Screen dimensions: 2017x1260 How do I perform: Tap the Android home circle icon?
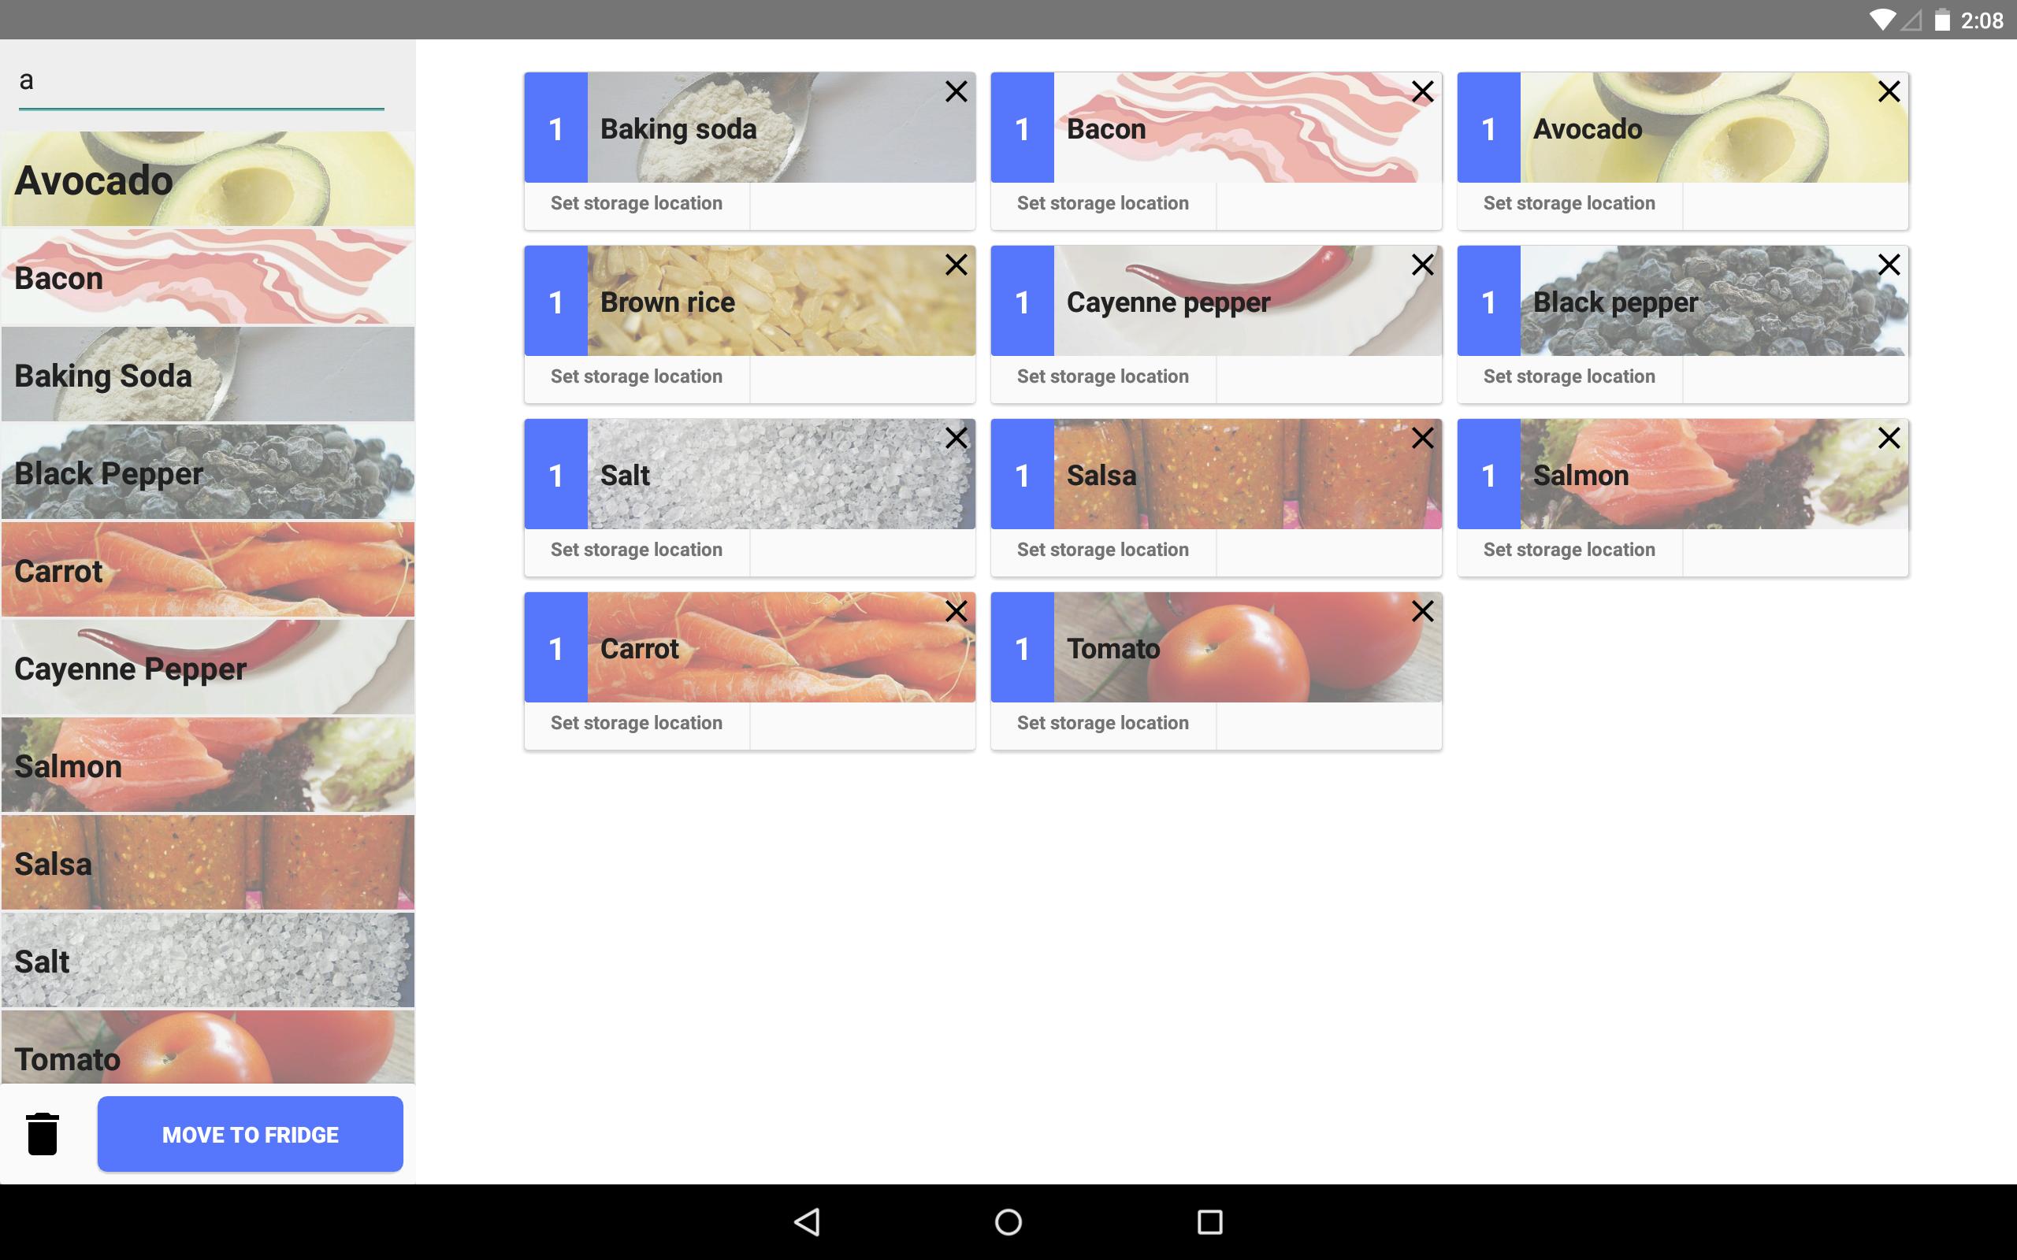pos(1008,1221)
